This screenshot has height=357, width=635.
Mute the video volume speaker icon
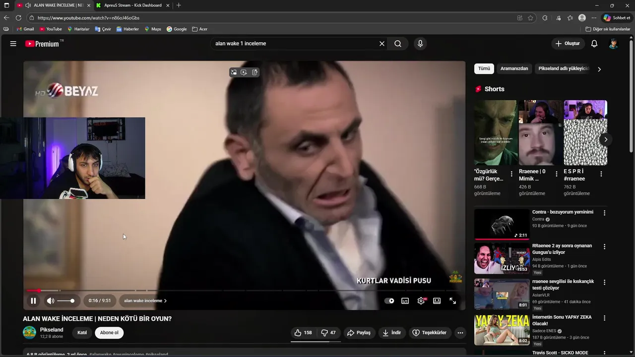pyautogui.click(x=51, y=300)
